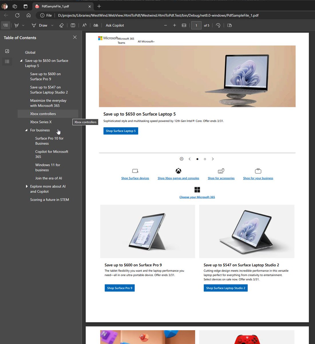Switch to Page view layout icon
315x344 pixels.
229,25
